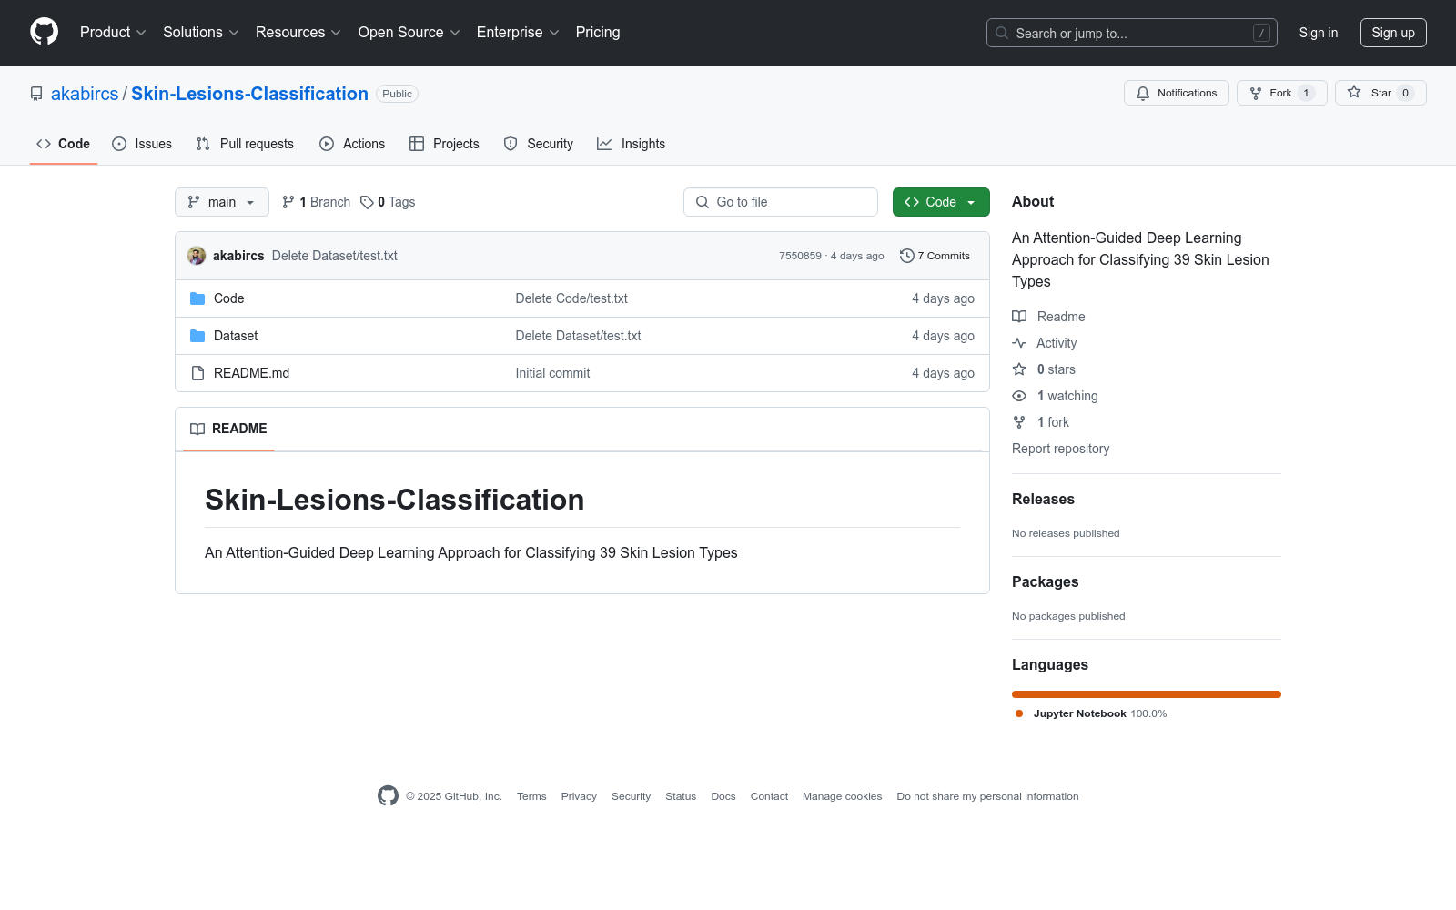The height and width of the screenshot is (910, 1456).
Task: Click the repository icon beside akabircs
Action: point(36,94)
